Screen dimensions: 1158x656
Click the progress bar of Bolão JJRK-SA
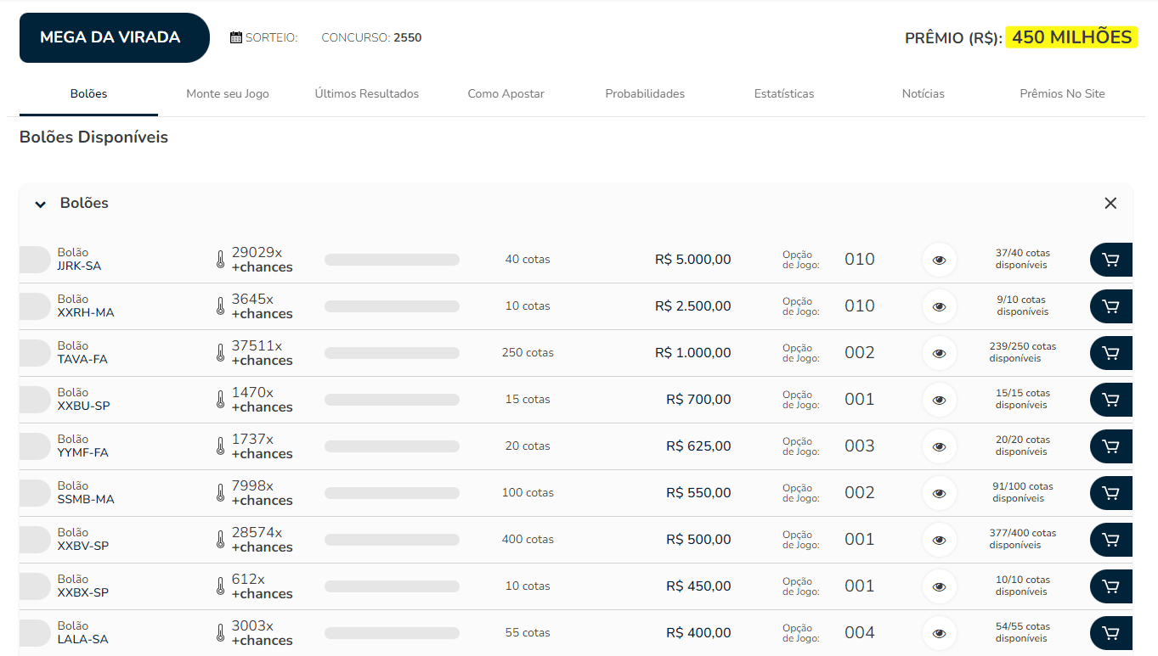click(x=392, y=260)
